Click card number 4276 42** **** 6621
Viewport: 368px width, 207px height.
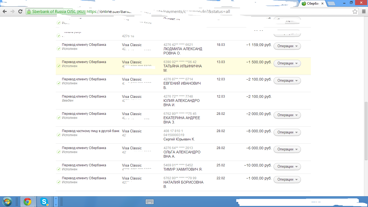coord(178,45)
